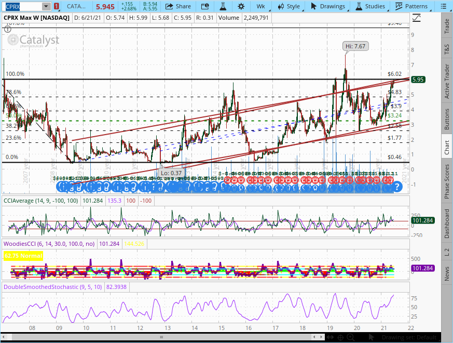This screenshot has width=453, height=343.
Task: Click the Share button
Action: tap(179, 6)
